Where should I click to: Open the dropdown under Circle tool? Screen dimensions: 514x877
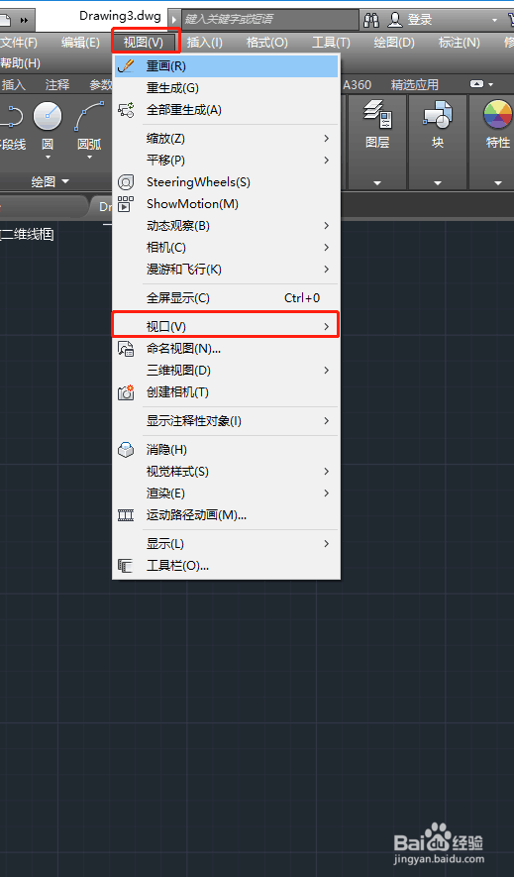[x=48, y=158]
